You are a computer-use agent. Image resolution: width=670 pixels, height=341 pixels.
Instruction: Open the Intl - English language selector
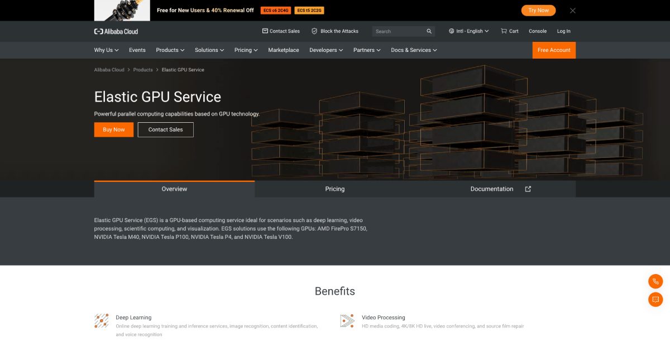[468, 31]
